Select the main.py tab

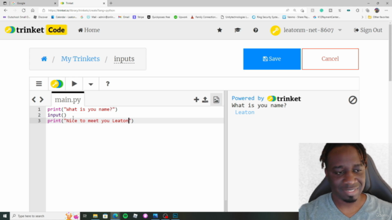[68, 100]
